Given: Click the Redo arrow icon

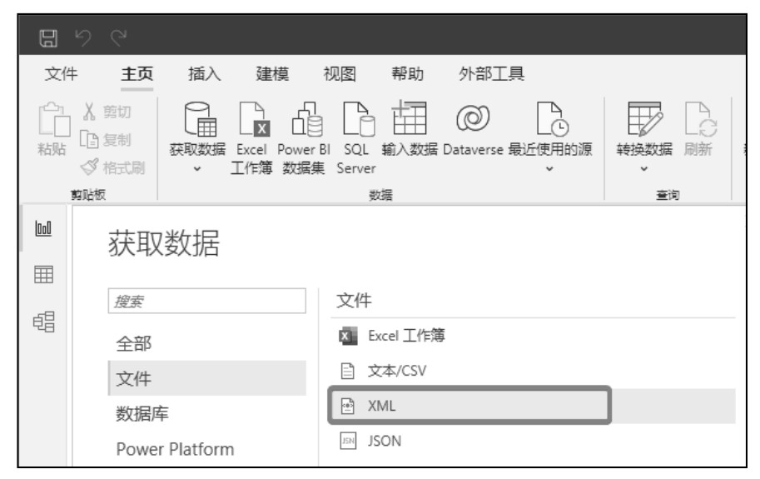Looking at the screenshot, I should coord(118,37).
